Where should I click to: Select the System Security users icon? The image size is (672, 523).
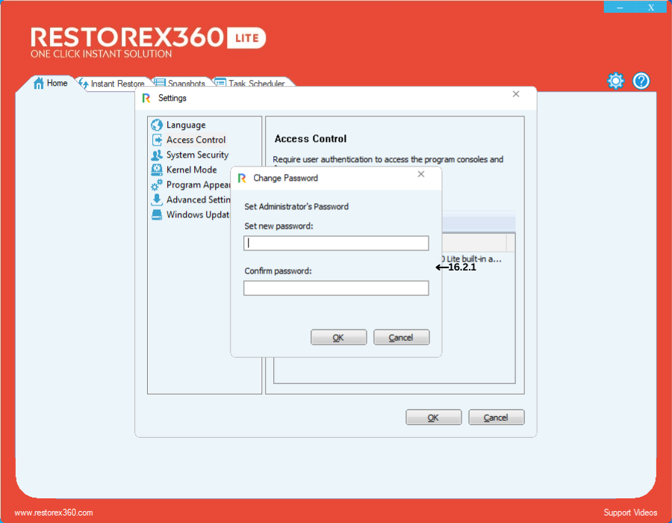point(157,155)
